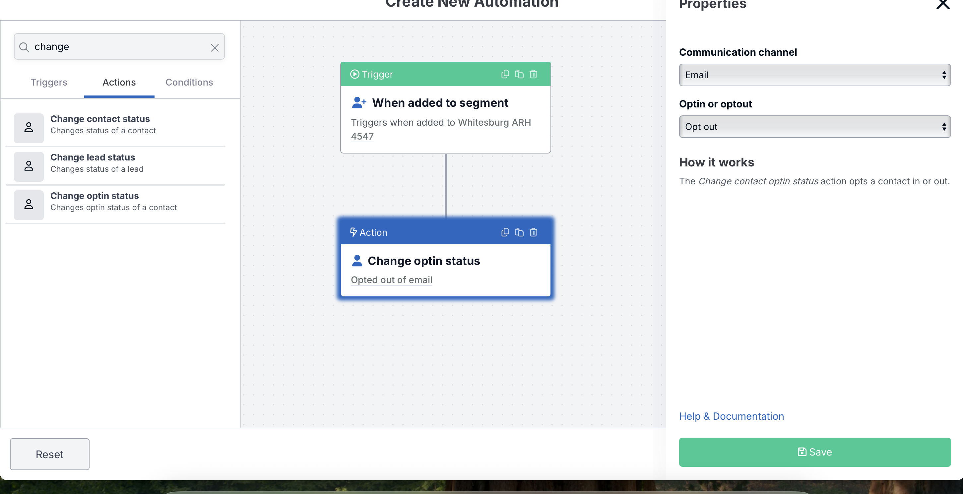
Task: Open the Help & Documentation link
Action: [x=731, y=416]
